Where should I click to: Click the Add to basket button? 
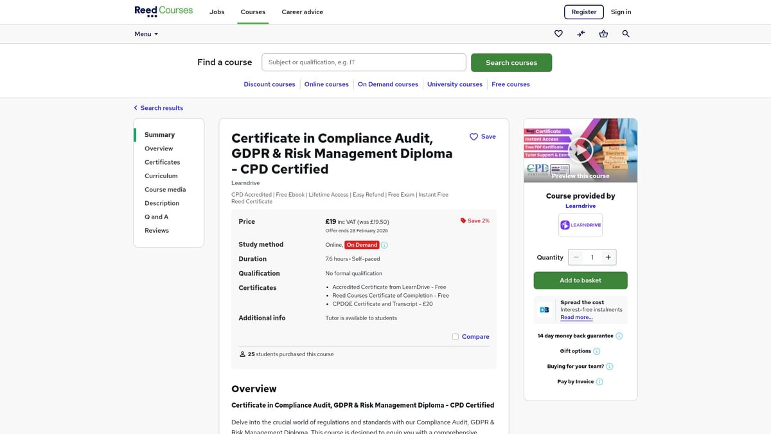pos(580,280)
